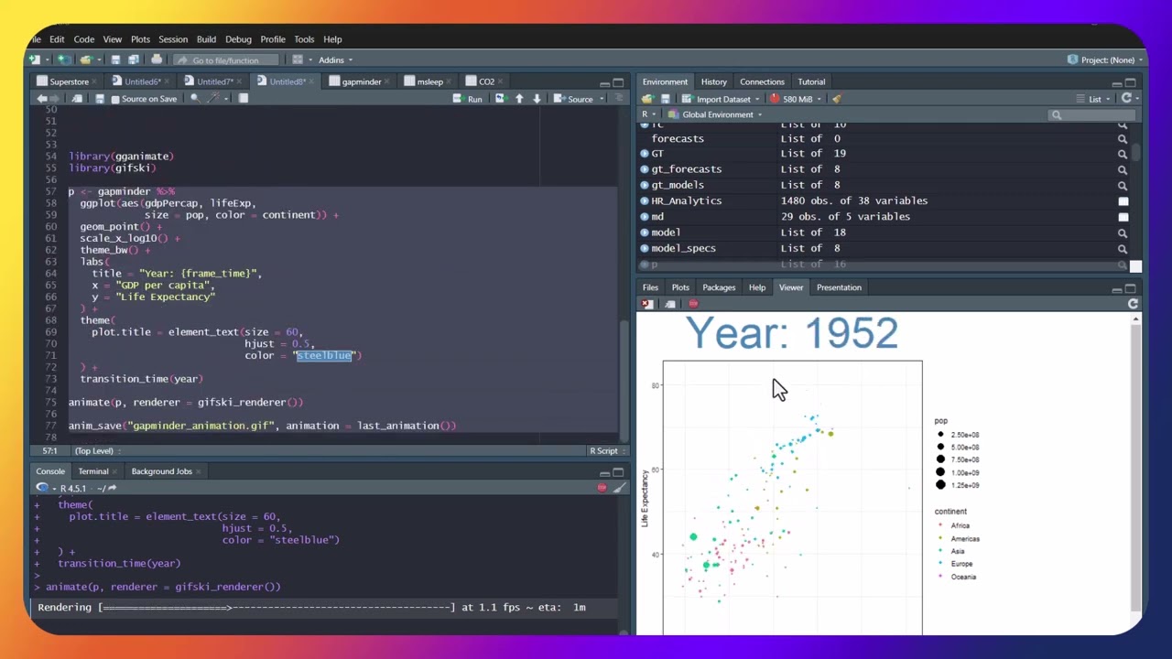Click the document outline icon in editor
Screen dimensions: 1172x659
click(x=618, y=98)
